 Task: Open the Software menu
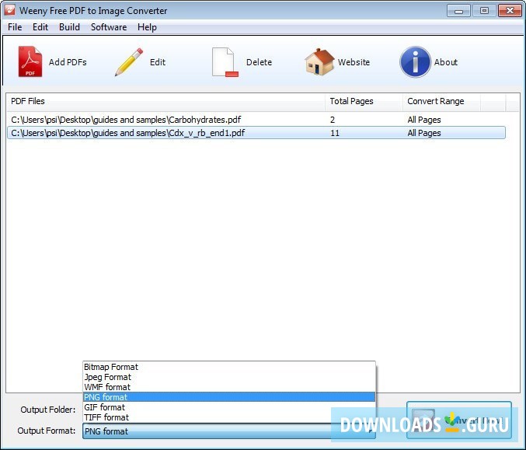pos(109,27)
